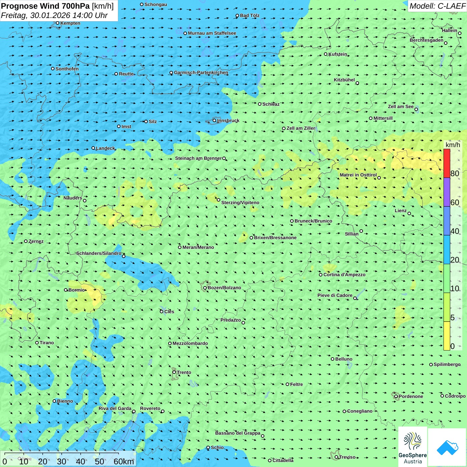Click the date 'Freitag, 30.01.2026 14:00 Uhr'
The height and width of the screenshot is (467, 467).
pyautogui.click(x=54, y=15)
